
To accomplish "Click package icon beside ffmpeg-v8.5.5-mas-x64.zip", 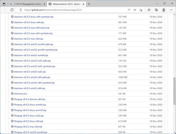I will [12, 127].
